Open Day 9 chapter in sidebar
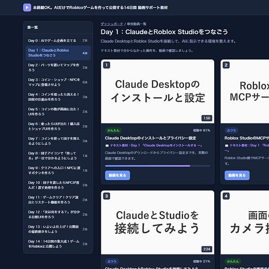Viewport: 269px width, 269px height. point(58,170)
